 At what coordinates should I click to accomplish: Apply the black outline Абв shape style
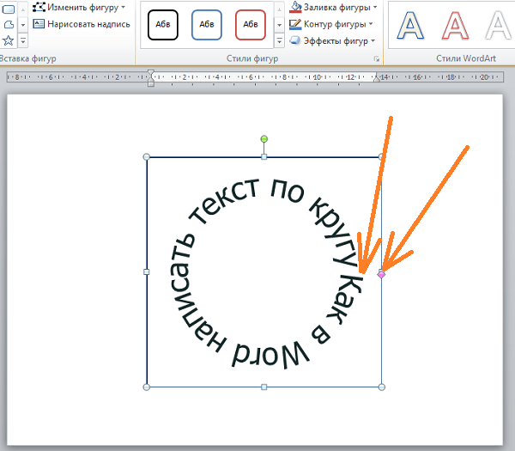(x=163, y=25)
